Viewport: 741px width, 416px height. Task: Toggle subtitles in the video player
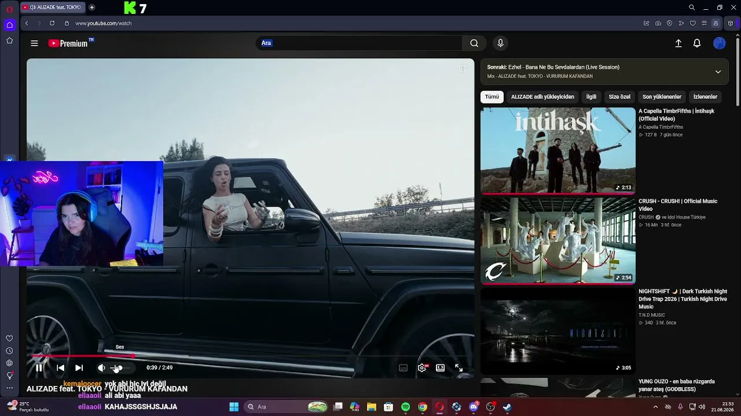(x=403, y=367)
